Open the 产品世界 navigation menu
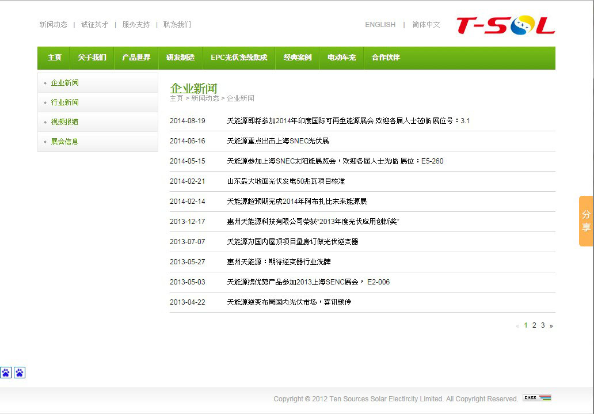 pyautogui.click(x=136, y=58)
